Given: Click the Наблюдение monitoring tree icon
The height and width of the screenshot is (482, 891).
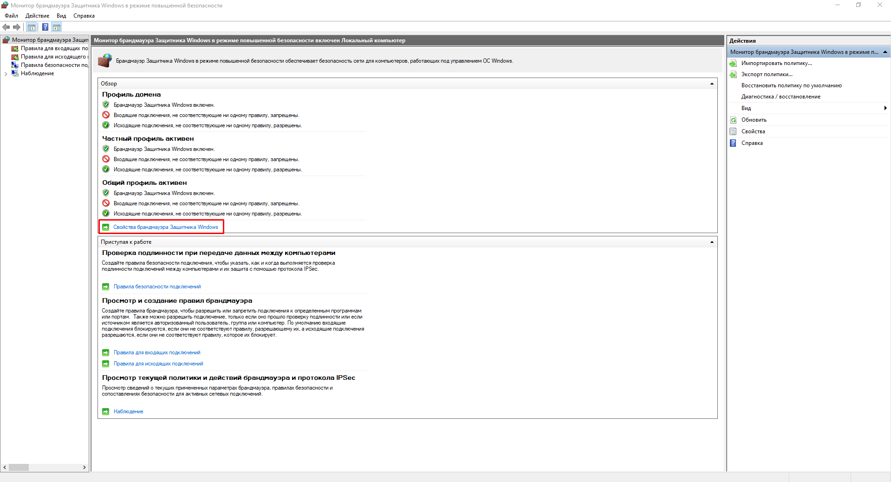Looking at the screenshot, I should pyautogui.click(x=15, y=73).
